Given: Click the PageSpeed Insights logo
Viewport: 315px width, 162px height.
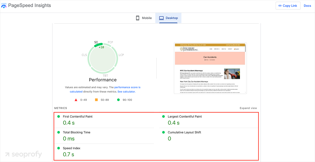Looking at the screenshot, I should pos(4,5).
